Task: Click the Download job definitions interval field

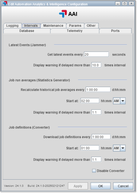Action: click(101, 137)
